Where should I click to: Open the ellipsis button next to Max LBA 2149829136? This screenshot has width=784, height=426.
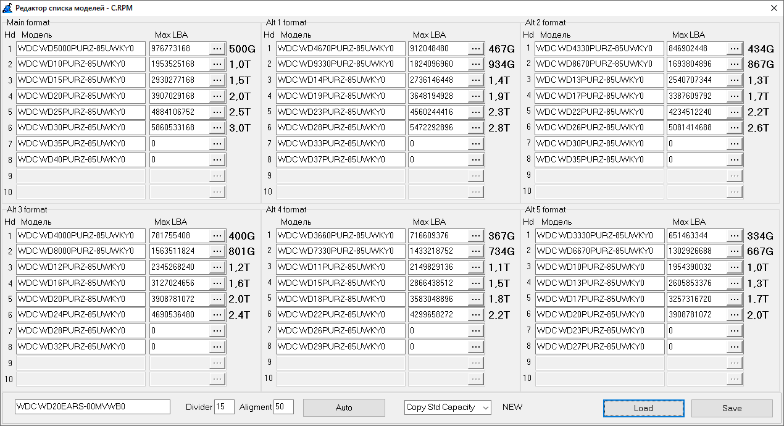476,267
